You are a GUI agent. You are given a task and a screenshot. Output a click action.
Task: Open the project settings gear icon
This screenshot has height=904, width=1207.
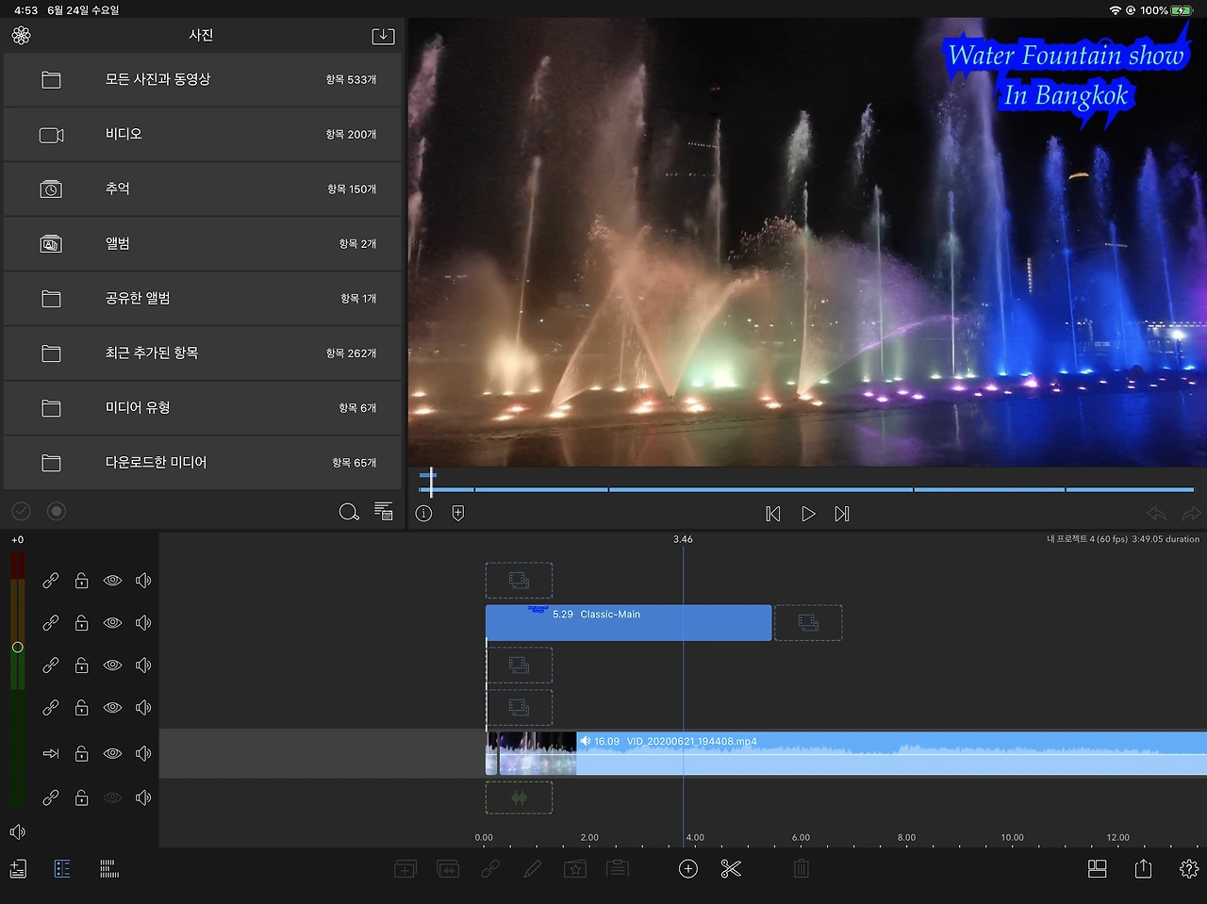(x=1188, y=869)
